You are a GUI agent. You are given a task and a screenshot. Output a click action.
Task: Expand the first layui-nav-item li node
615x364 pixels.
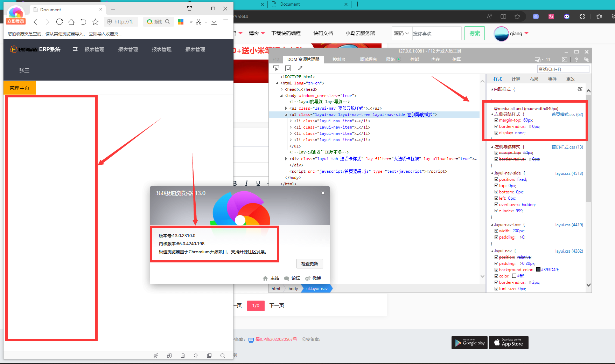291,121
